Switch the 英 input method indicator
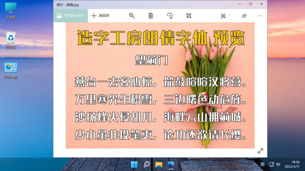This screenshot has height=171, width=305. click(x=262, y=164)
